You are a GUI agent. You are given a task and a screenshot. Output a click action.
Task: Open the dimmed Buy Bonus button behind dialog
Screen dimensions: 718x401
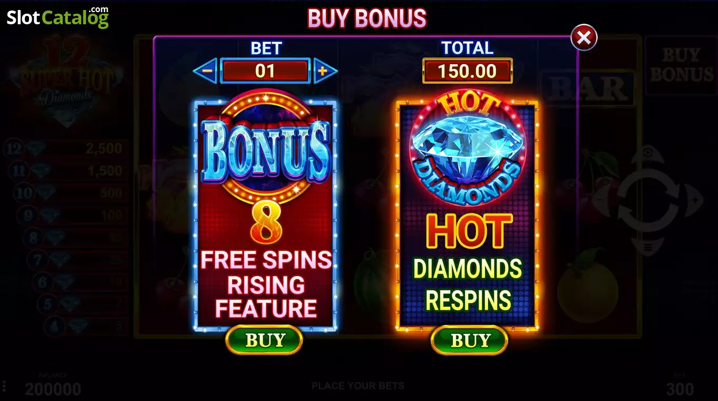click(x=681, y=65)
